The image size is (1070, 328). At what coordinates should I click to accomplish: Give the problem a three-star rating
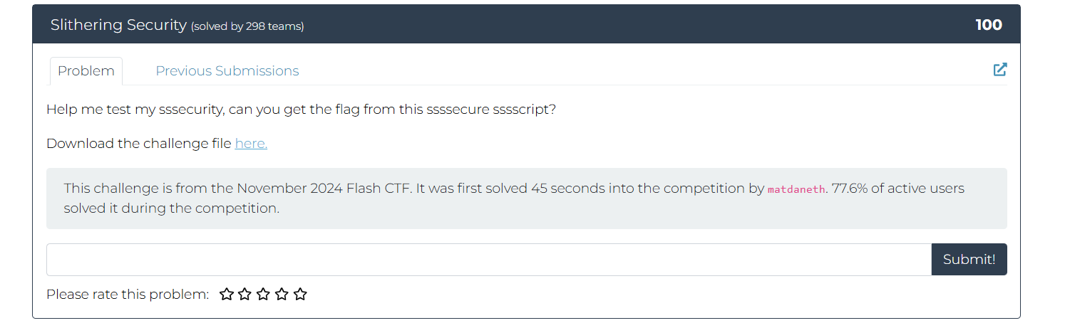[264, 294]
